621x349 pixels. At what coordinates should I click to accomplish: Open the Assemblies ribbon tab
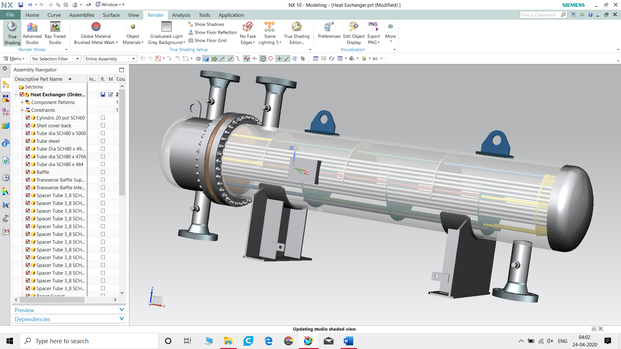coord(82,15)
